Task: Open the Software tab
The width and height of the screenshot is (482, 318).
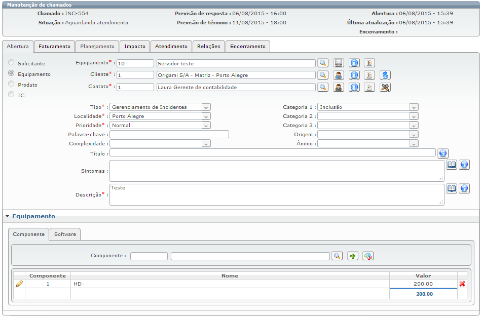Action: (x=65, y=234)
